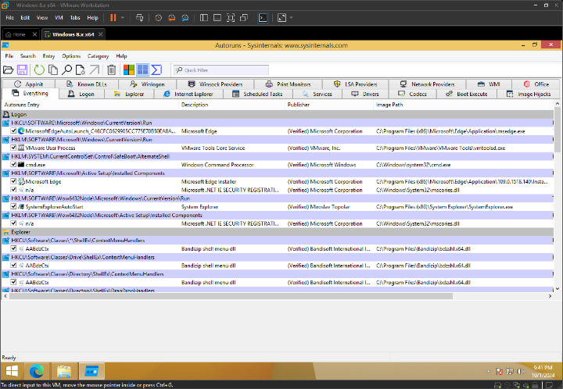Click the file properties page icon with gear

coord(80,70)
